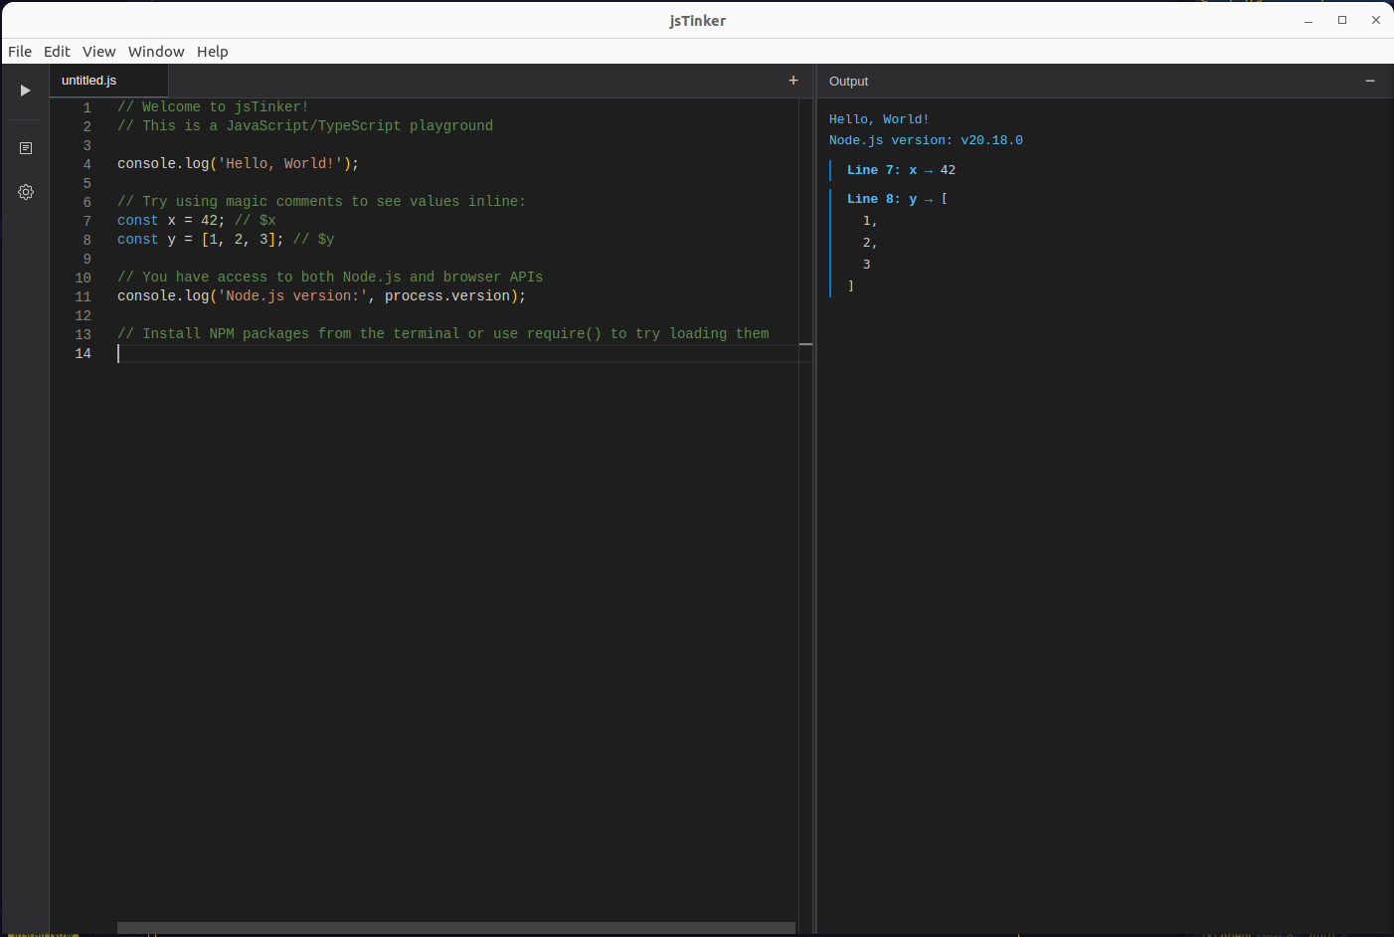1394x937 pixels.
Task: Click the 'Line 7: x → 42' output entry
Action: 901,170
